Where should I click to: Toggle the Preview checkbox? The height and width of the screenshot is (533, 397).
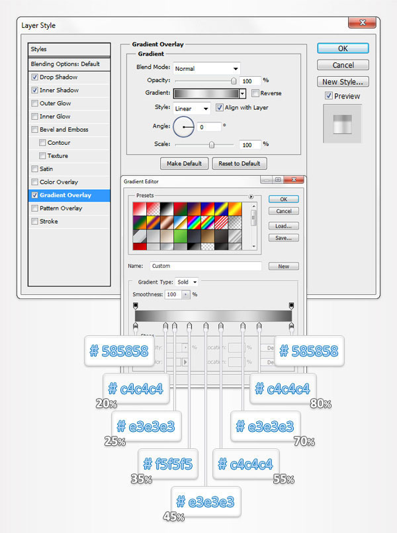pos(329,96)
